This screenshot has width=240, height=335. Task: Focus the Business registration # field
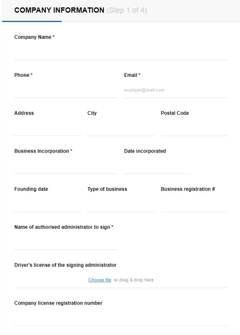click(194, 204)
